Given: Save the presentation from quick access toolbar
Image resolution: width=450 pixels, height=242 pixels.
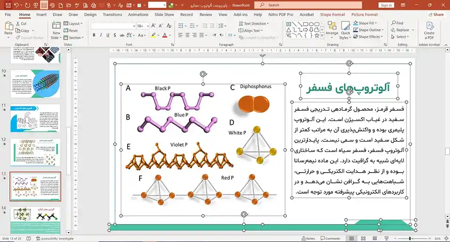Looking at the screenshot, I should click(8, 5).
